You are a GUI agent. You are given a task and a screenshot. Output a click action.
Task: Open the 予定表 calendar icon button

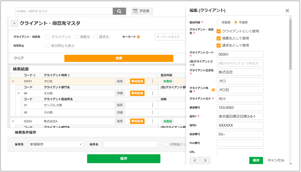(142, 11)
